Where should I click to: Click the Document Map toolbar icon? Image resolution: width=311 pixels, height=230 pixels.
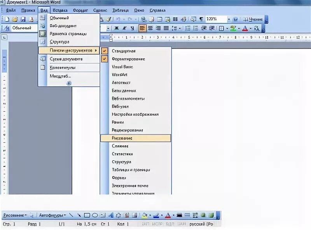pyautogui.click(x=193, y=19)
